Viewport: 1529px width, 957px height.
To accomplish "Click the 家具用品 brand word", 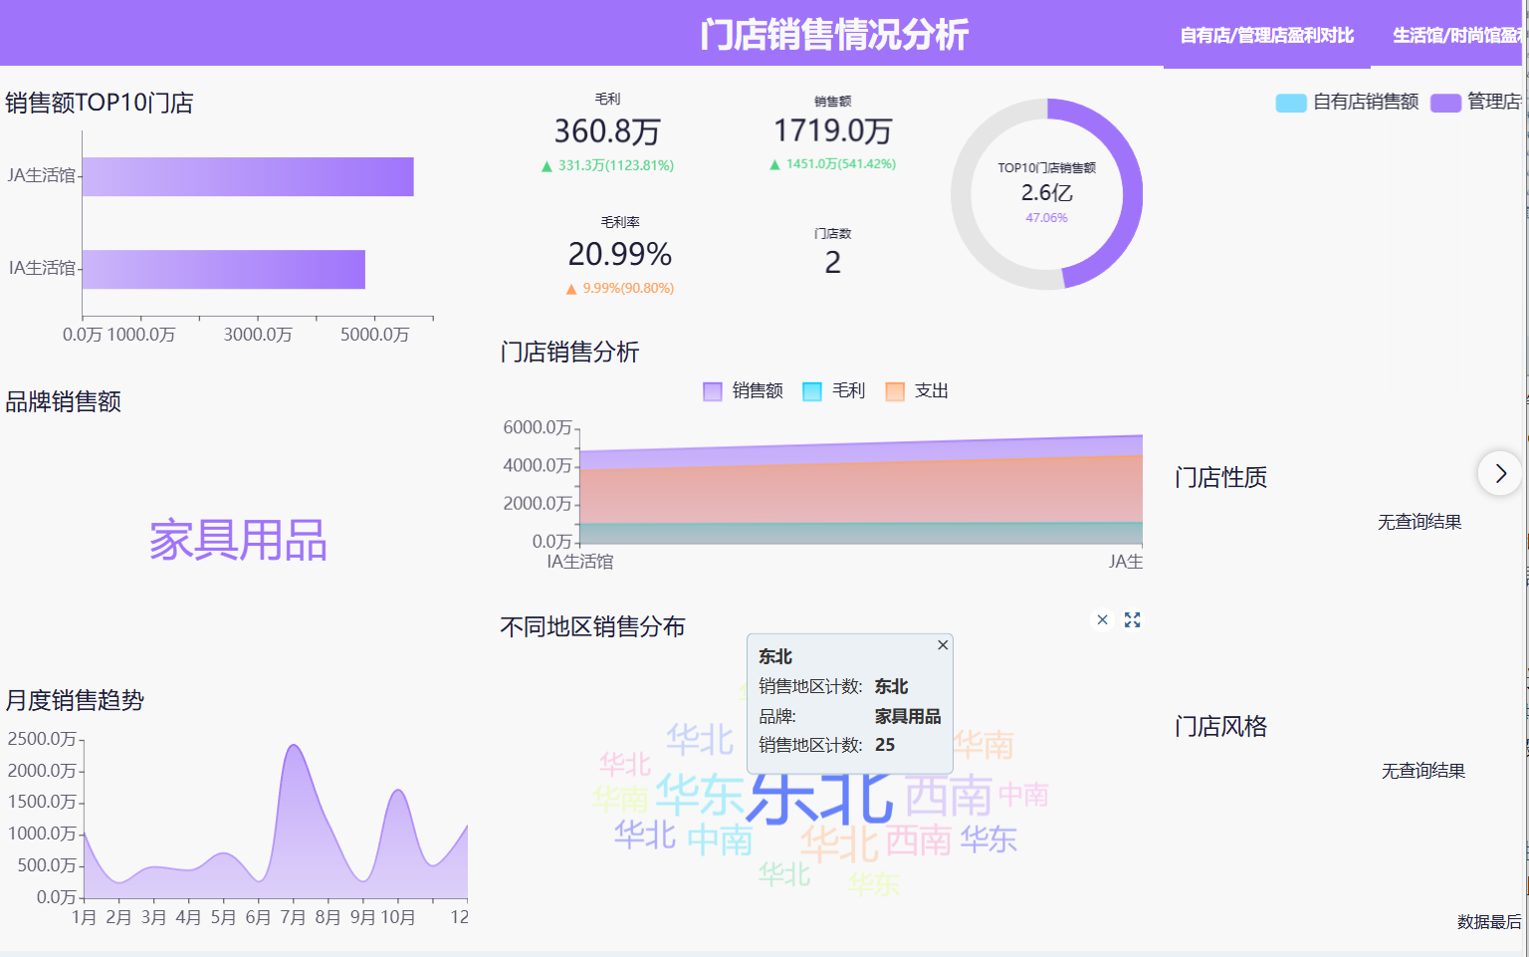I will 238,541.
